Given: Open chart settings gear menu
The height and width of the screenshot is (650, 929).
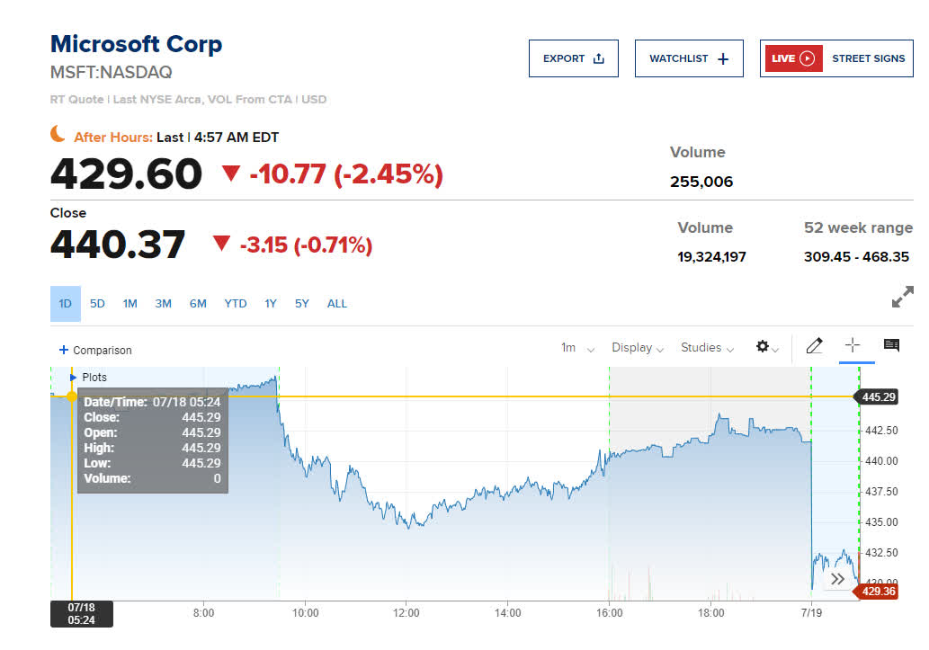Looking at the screenshot, I should pyautogui.click(x=763, y=347).
